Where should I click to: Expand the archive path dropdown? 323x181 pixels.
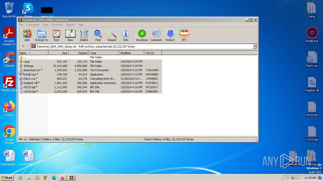click(255, 46)
